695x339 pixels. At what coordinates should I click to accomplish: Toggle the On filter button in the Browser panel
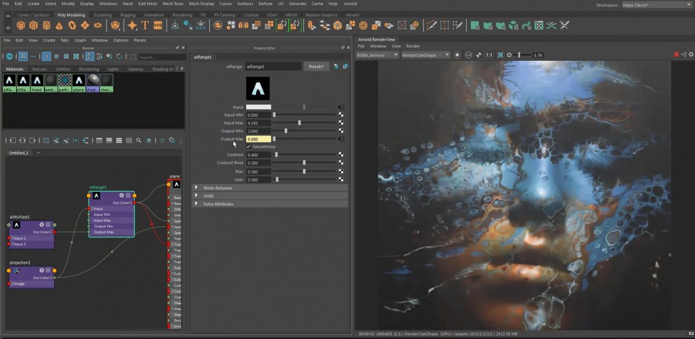point(10,57)
